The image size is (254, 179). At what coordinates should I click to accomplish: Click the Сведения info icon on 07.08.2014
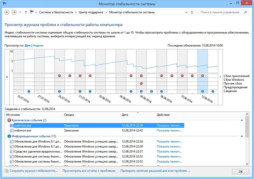pyautogui.click(x=151, y=92)
